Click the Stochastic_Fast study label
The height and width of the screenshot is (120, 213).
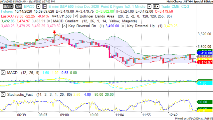(20, 95)
